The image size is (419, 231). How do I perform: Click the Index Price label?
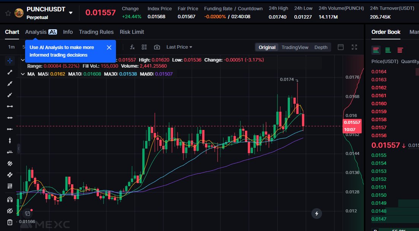(160, 8)
